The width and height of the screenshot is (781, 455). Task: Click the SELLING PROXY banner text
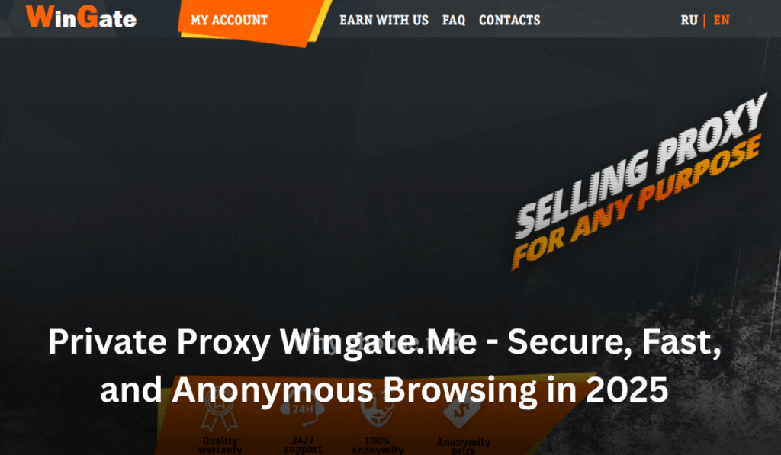[x=641, y=166]
